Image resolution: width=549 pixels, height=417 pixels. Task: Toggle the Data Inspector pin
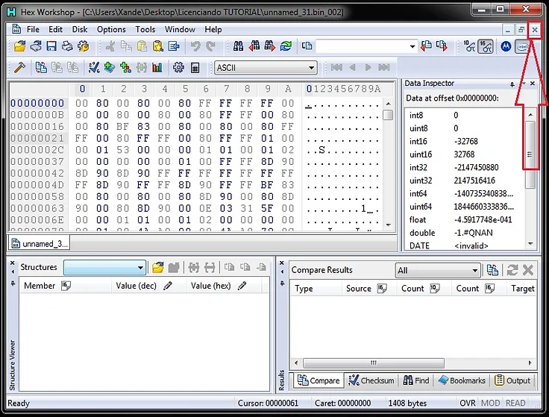pyautogui.click(x=512, y=84)
